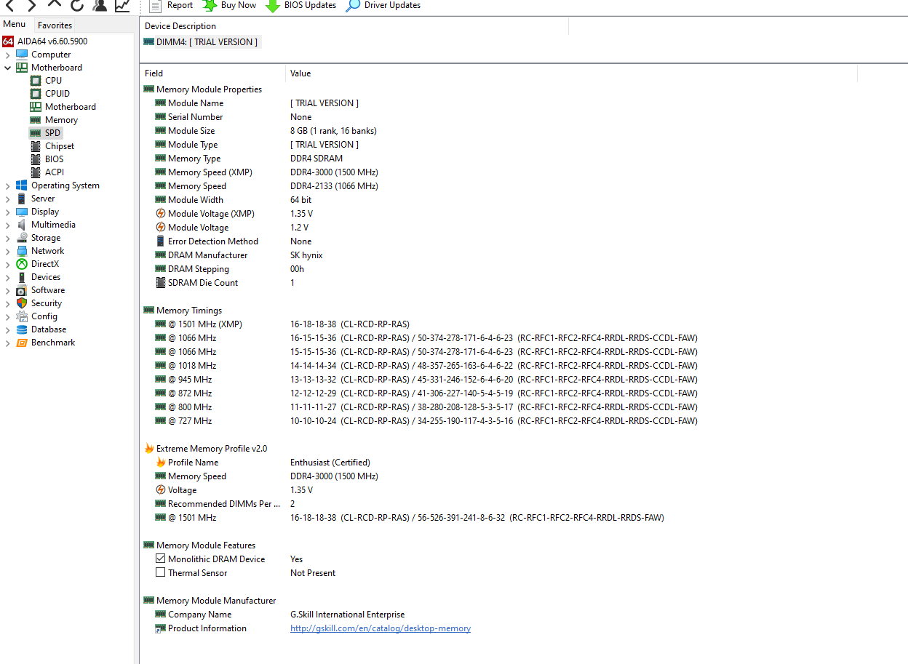The image size is (908, 664).
Task: Click the Network icon in the tree
Action: tap(22, 251)
